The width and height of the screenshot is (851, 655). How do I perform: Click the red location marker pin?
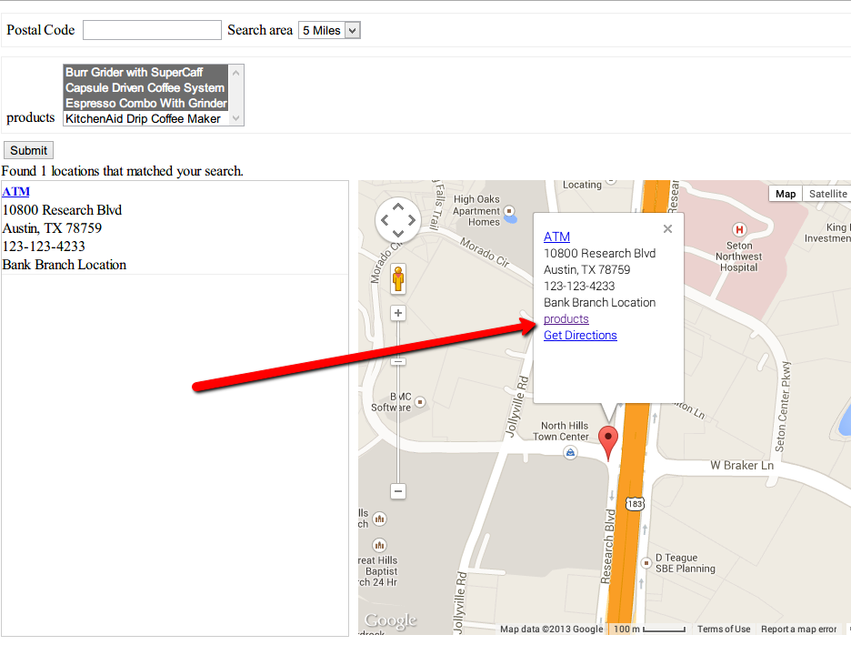[608, 443]
